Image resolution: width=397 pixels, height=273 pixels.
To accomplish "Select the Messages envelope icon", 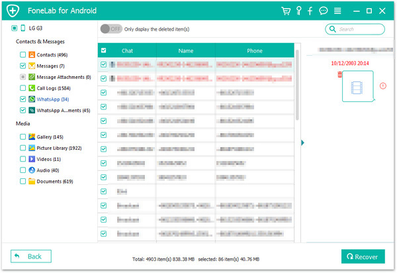I will point(32,66).
